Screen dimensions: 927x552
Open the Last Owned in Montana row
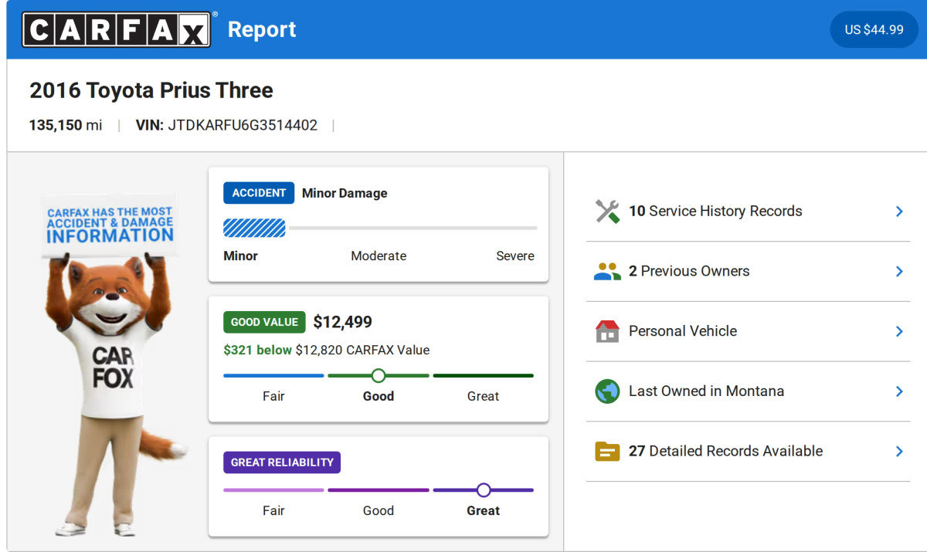click(x=706, y=391)
